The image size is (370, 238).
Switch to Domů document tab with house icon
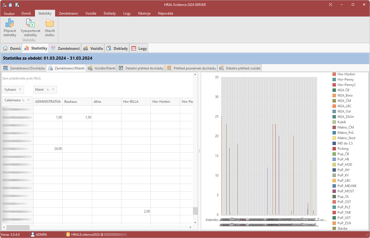pyautogui.click(x=12, y=48)
